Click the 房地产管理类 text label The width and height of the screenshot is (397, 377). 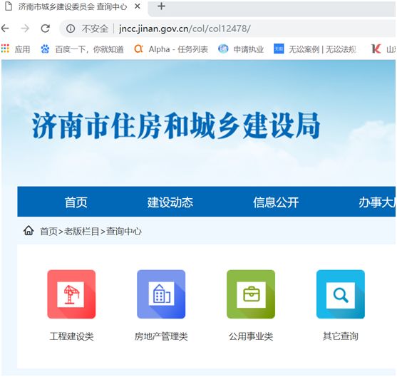click(x=161, y=336)
